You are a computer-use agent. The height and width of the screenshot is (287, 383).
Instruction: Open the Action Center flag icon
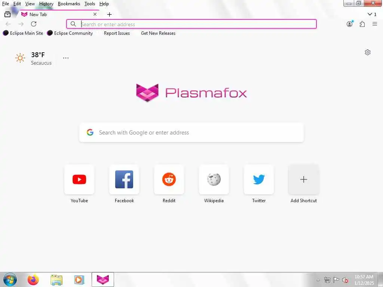click(x=336, y=280)
